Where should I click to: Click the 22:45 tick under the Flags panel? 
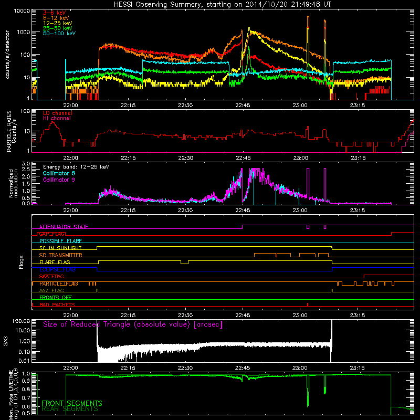pyautogui.click(x=243, y=316)
